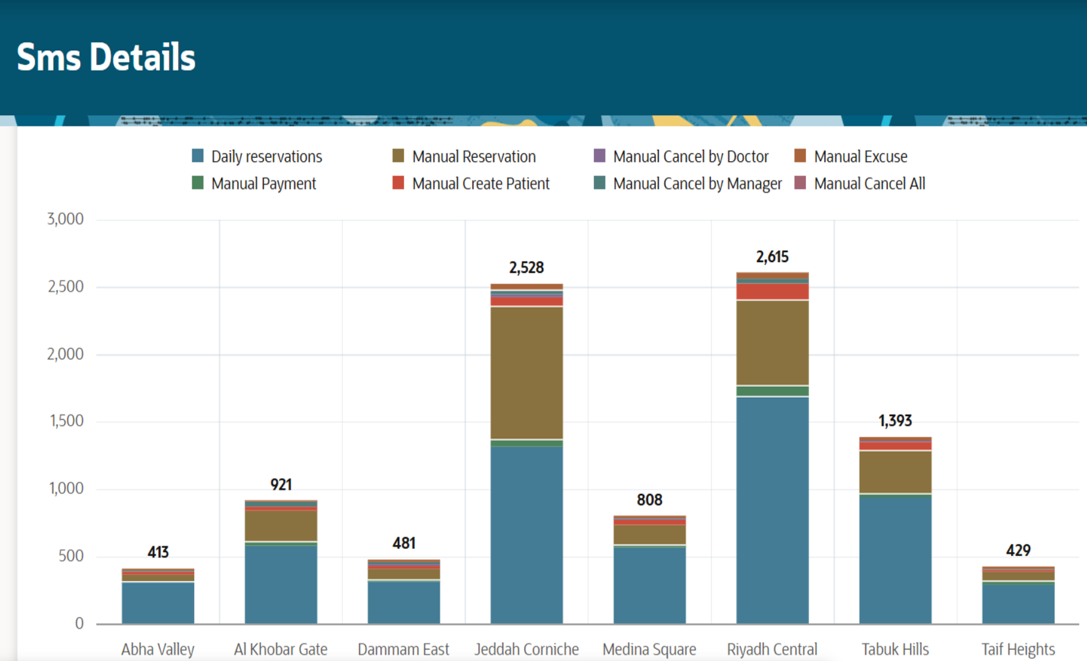Image resolution: width=1087 pixels, height=661 pixels.
Task: Click the Sms Details page title
Action: tap(106, 57)
